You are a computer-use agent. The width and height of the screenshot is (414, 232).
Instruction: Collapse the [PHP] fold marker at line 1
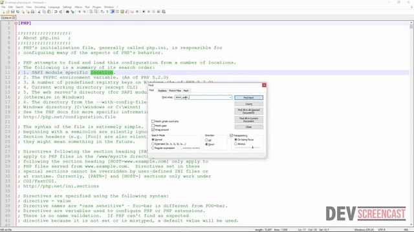pyautogui.click(x=16, y=23)
